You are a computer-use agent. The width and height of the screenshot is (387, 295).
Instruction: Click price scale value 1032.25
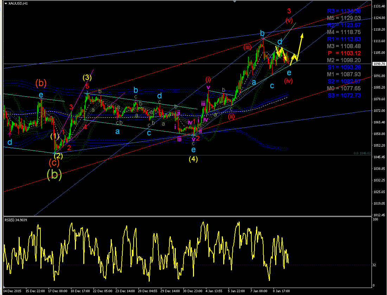click(x=379, y=180)
